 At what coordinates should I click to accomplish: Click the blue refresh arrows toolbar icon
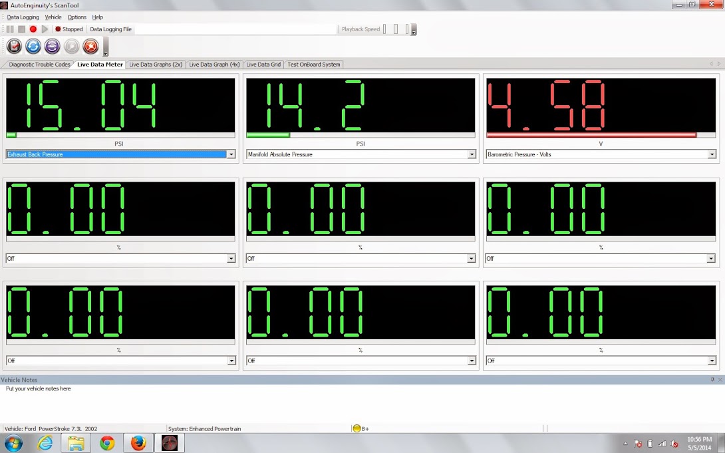click(33, 46)
